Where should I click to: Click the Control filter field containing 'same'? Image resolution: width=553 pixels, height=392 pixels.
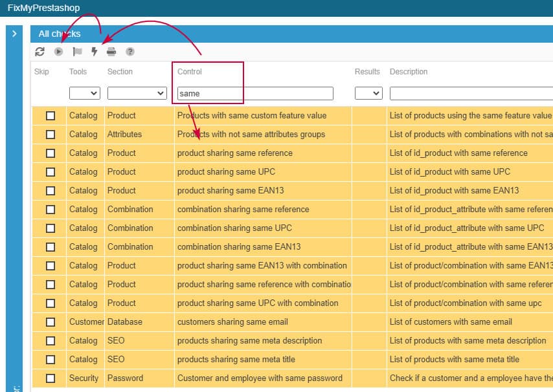click(x=255, y=94)
